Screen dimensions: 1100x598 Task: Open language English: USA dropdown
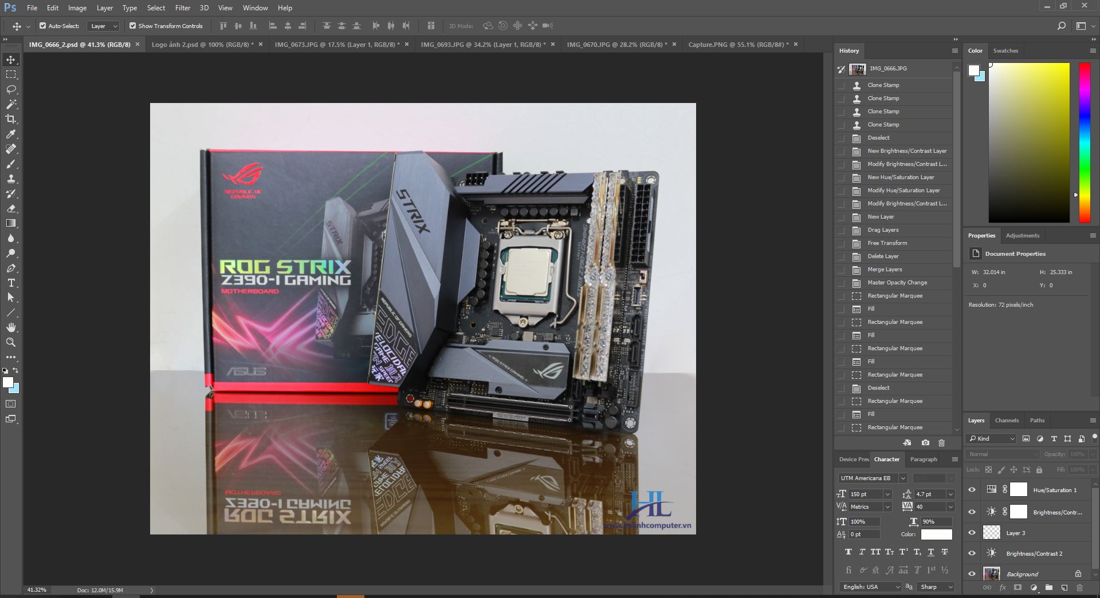coord(870,587)
